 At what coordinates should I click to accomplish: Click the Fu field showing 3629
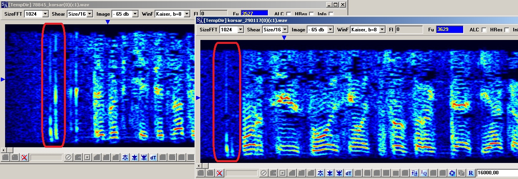[449, 30]
